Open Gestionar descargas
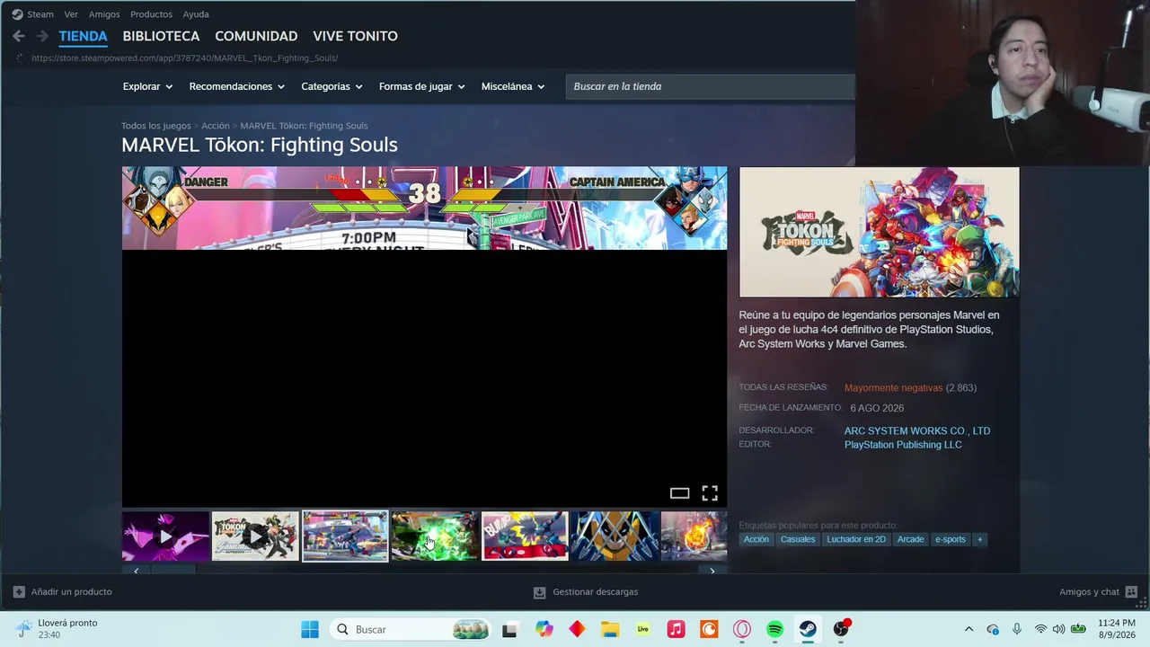Image resolution: width=1150 pixels, height=647 pixels. pyautogui.click(x=586, y=592)
